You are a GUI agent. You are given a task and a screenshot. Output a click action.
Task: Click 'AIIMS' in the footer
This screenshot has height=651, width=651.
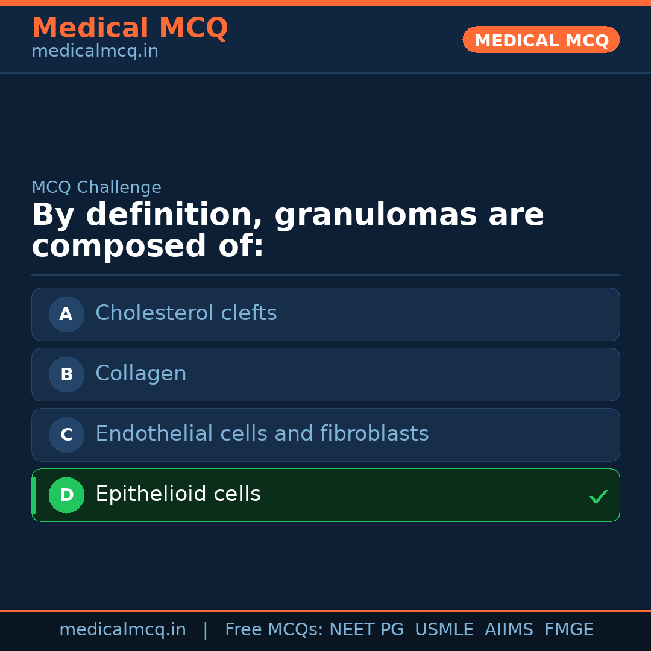[x=509, y=630]
